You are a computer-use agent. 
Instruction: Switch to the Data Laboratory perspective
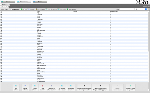(x=24, y=2)
